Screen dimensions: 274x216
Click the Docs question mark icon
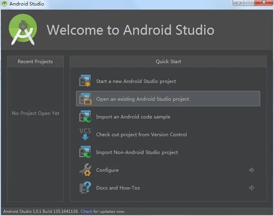tap(85, 188)
